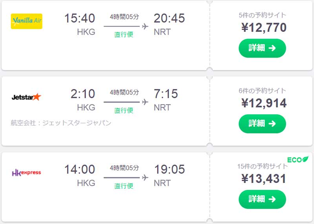This screenshot has width=314, height=224.
Task: Click the Vanilla Air airline logo
Action: (x=27, y=21)
